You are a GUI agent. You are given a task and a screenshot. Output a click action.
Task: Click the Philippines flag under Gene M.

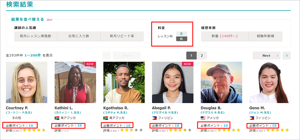click(x=252, y=118)
